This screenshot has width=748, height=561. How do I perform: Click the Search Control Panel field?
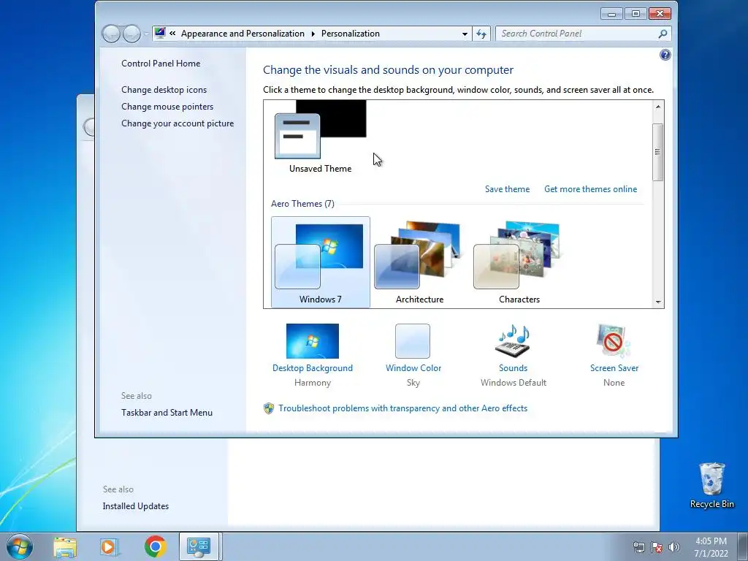[577, 34]
